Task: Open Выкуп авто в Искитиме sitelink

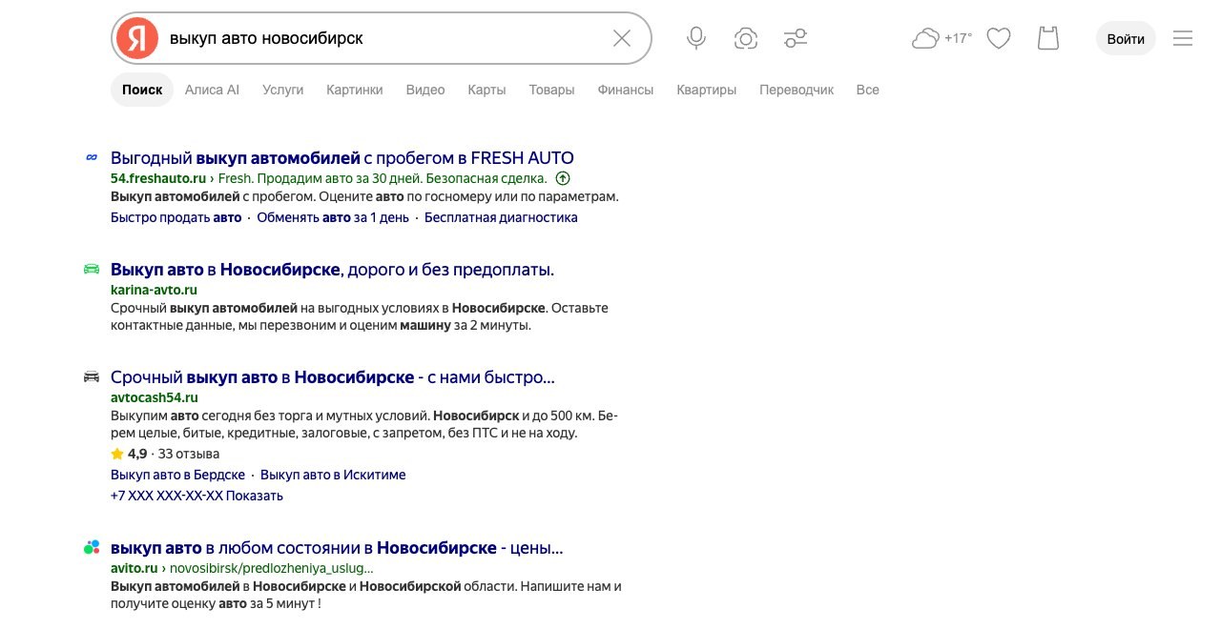Action: pyautogui.click(x=333, y=475)
